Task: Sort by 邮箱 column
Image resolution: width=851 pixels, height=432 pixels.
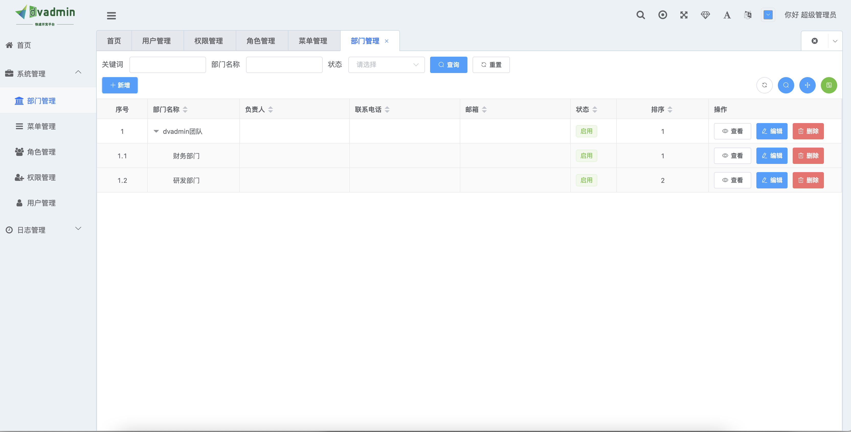Action: click(484, 110)
